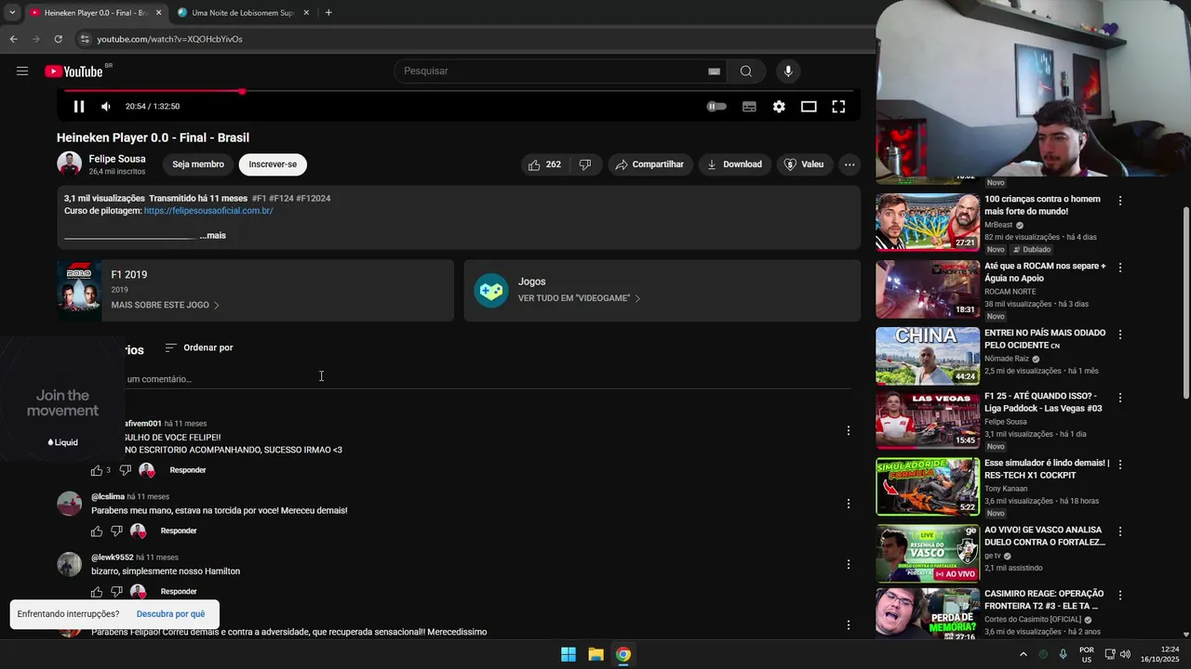Screen dimensions: 1191x669
Task: Reply to the @lcslima comment
Action: point(179,531)
